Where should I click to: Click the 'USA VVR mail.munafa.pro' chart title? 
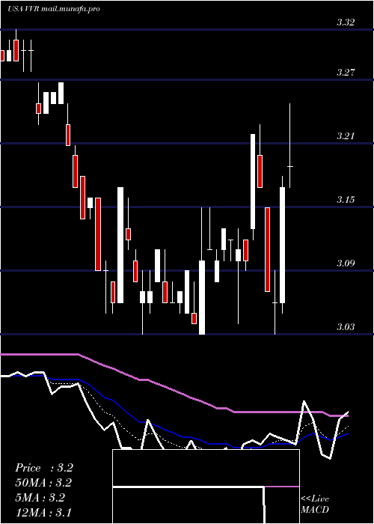(x=53, y=9)
